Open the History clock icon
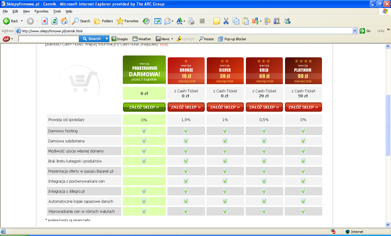Image resolution: width=391 pixels, height=236 pixels. [146, 21]
